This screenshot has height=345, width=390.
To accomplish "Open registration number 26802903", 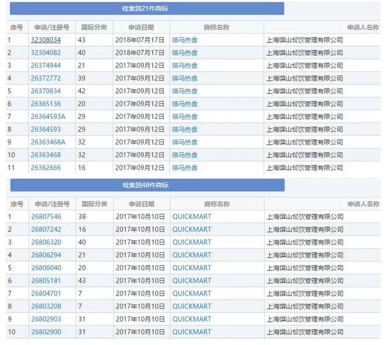I will click(46, 319).
